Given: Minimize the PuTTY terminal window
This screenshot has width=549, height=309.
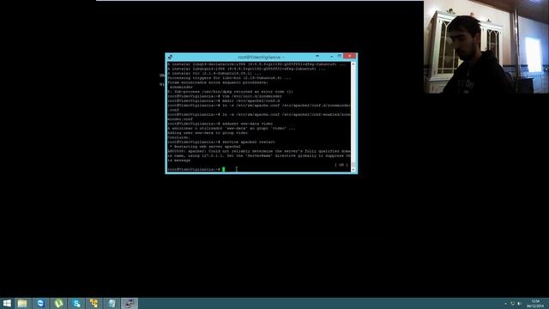Looking at the screenshot, I should [x=332, y=57].
